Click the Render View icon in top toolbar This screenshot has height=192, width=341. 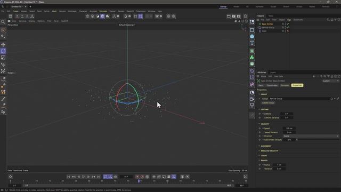pos(229,16)
